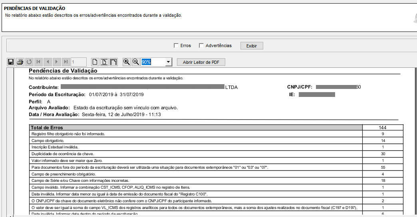Enable the Erros checkbox
This screenshot has height=217, width=417.
point(176,45)
